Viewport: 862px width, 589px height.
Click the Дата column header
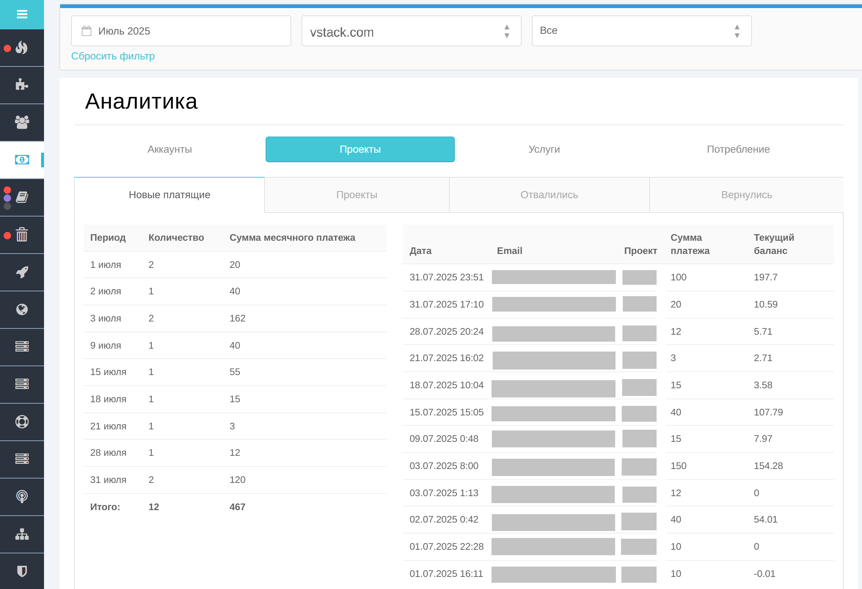(x=420, y=251)
